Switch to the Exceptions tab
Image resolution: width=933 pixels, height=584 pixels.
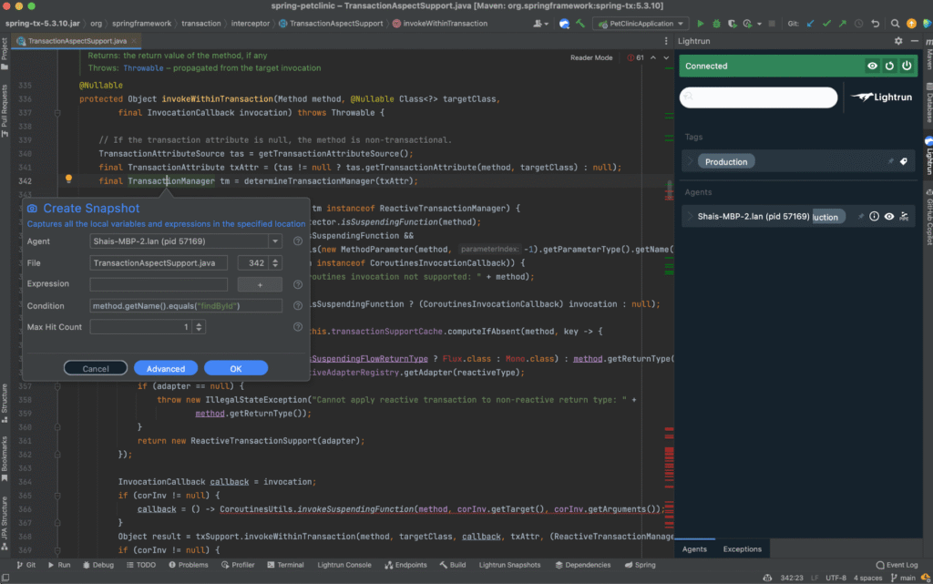pos(742,548)
